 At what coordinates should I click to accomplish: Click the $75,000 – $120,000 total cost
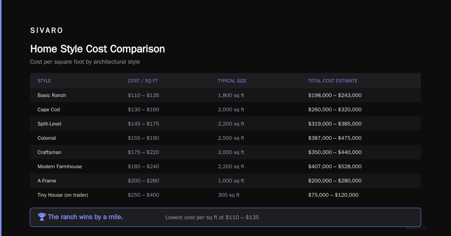tap(333, 195)
